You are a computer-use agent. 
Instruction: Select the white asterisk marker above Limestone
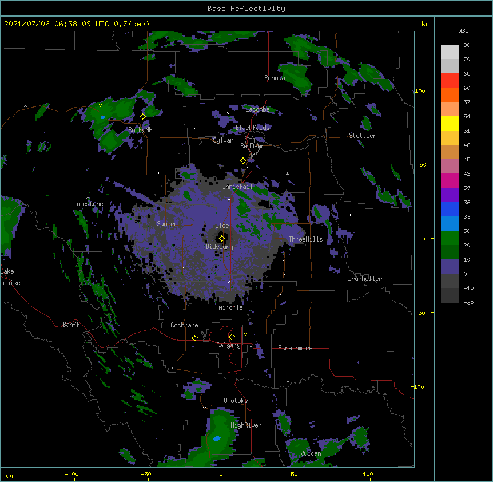(88, 198)
